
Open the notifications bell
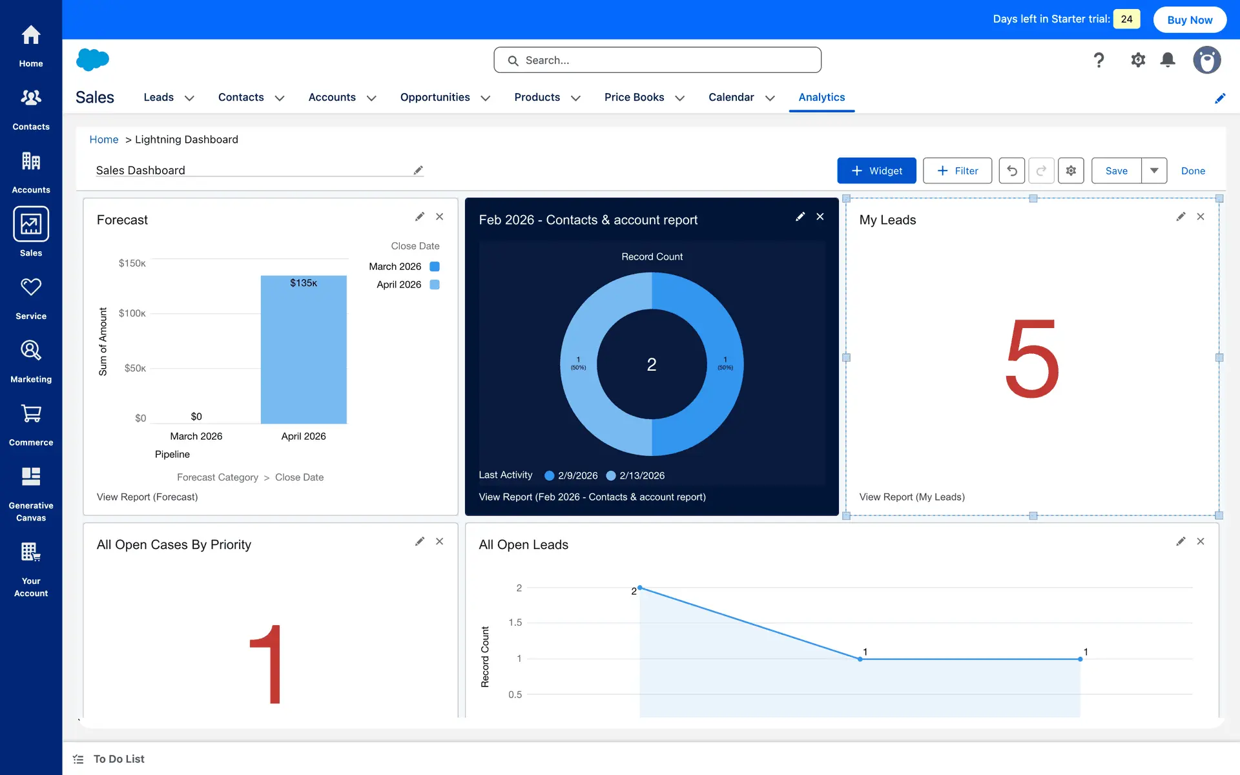coord(1168,60)
